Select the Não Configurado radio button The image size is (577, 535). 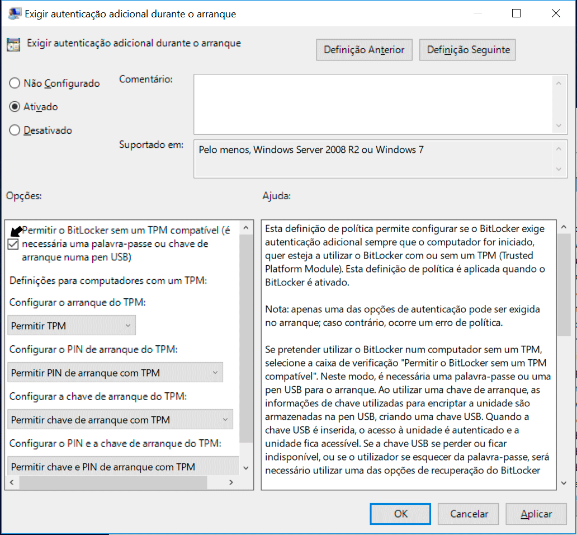point(15,83)
